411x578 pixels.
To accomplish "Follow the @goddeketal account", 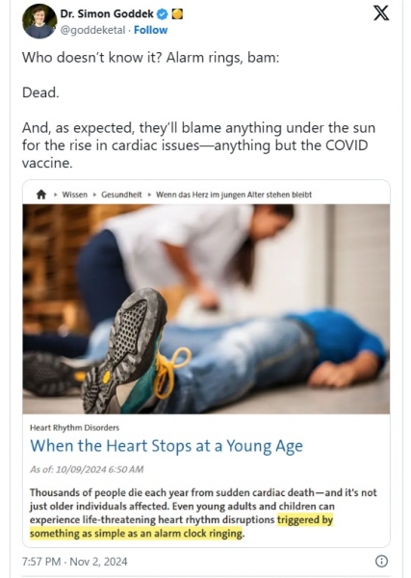I will point(150,30).
